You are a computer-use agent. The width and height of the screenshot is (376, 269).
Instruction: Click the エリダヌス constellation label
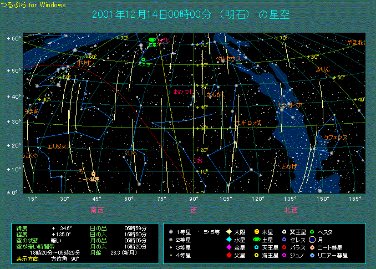click(x=59, y=146)
